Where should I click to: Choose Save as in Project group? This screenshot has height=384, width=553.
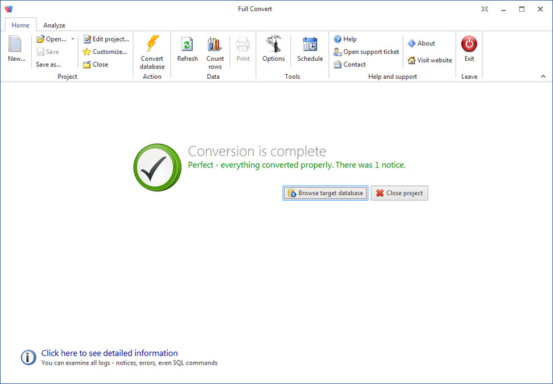point(48,64)
